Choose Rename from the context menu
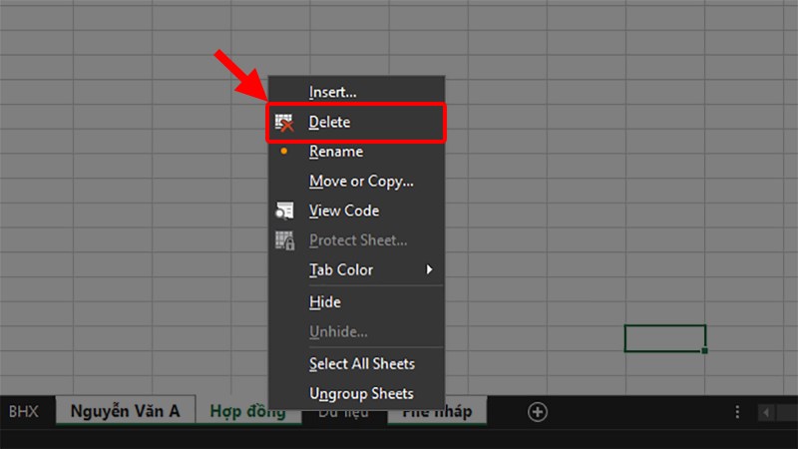The image size is (798, 449). [x=356, y=152]
